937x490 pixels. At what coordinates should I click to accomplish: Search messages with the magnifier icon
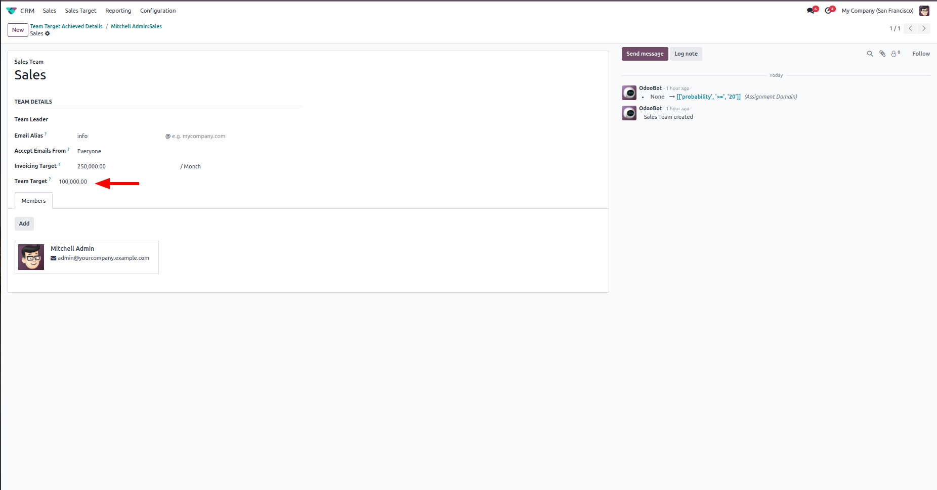click(870, 54)
